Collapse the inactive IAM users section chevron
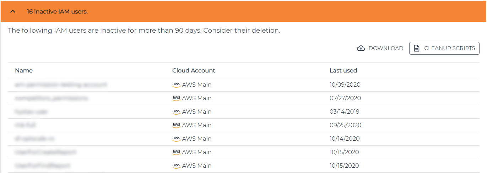Viewport: 487px width, 173px height. tap(13, 11)
